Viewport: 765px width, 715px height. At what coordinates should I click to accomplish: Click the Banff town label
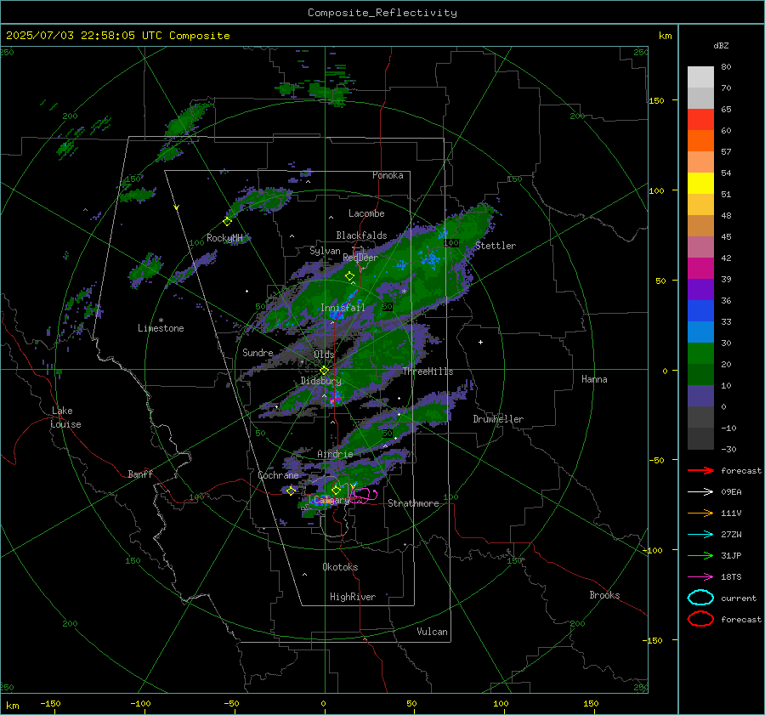[140, 474]
